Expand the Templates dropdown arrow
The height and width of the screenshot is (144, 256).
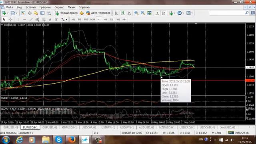192,13
